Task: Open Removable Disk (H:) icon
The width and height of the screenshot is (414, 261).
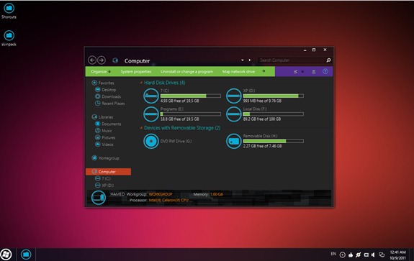Action: 234,141
